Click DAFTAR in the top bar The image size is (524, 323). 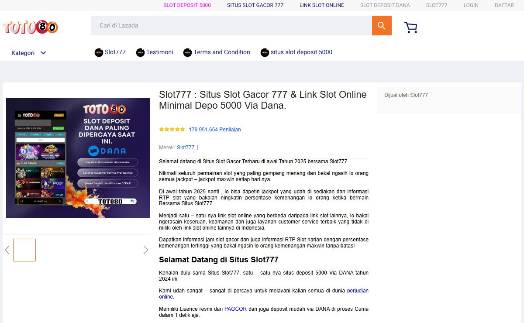(504, 5)
